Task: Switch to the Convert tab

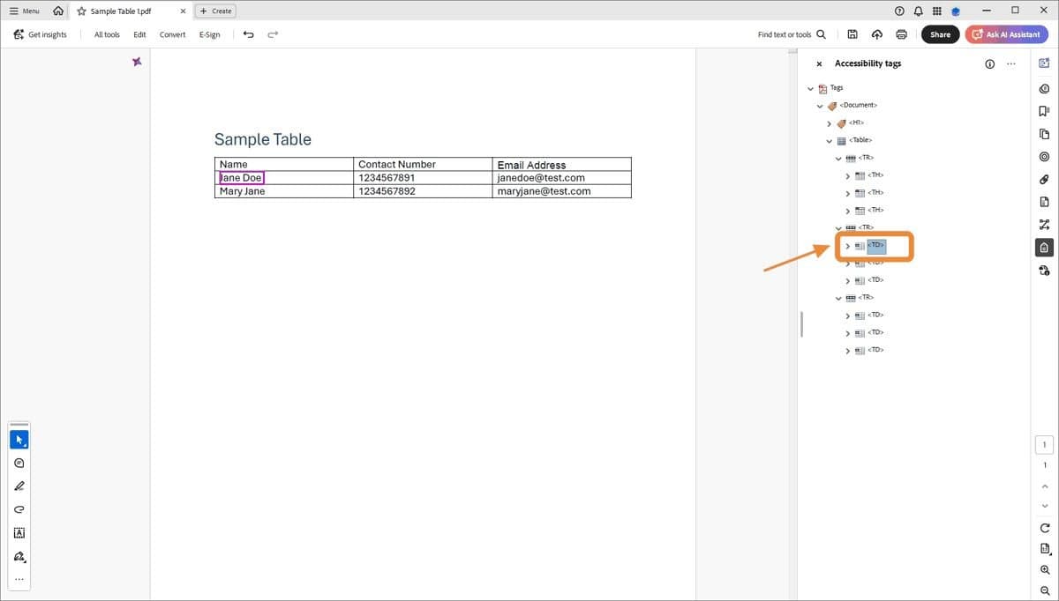Action: [172, 34]
